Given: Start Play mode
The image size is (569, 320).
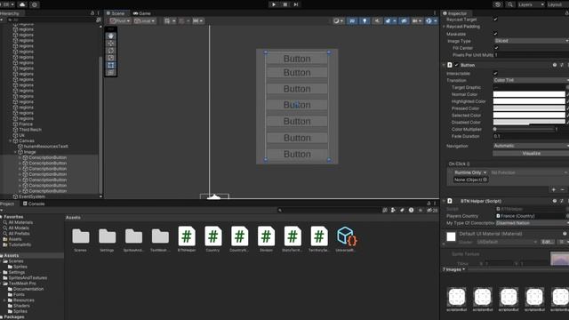Looking at the screenshot, I should pos(274,4).
